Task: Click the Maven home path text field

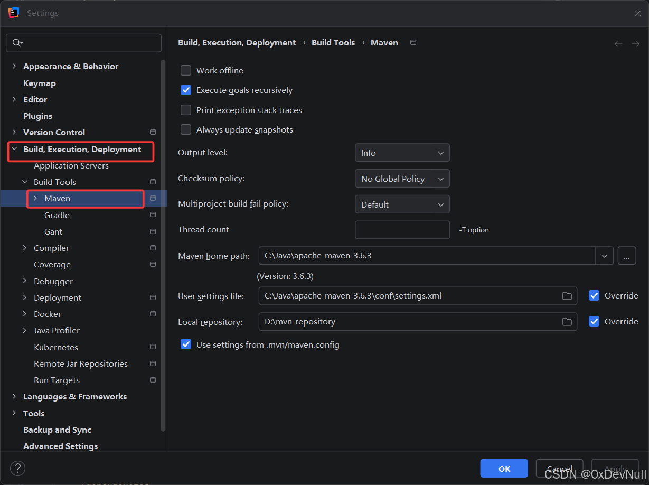Action: pyautogui.click(x=427, y=256)
